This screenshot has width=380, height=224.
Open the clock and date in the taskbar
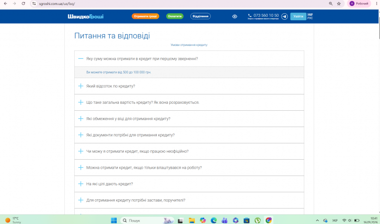[370, 220]
